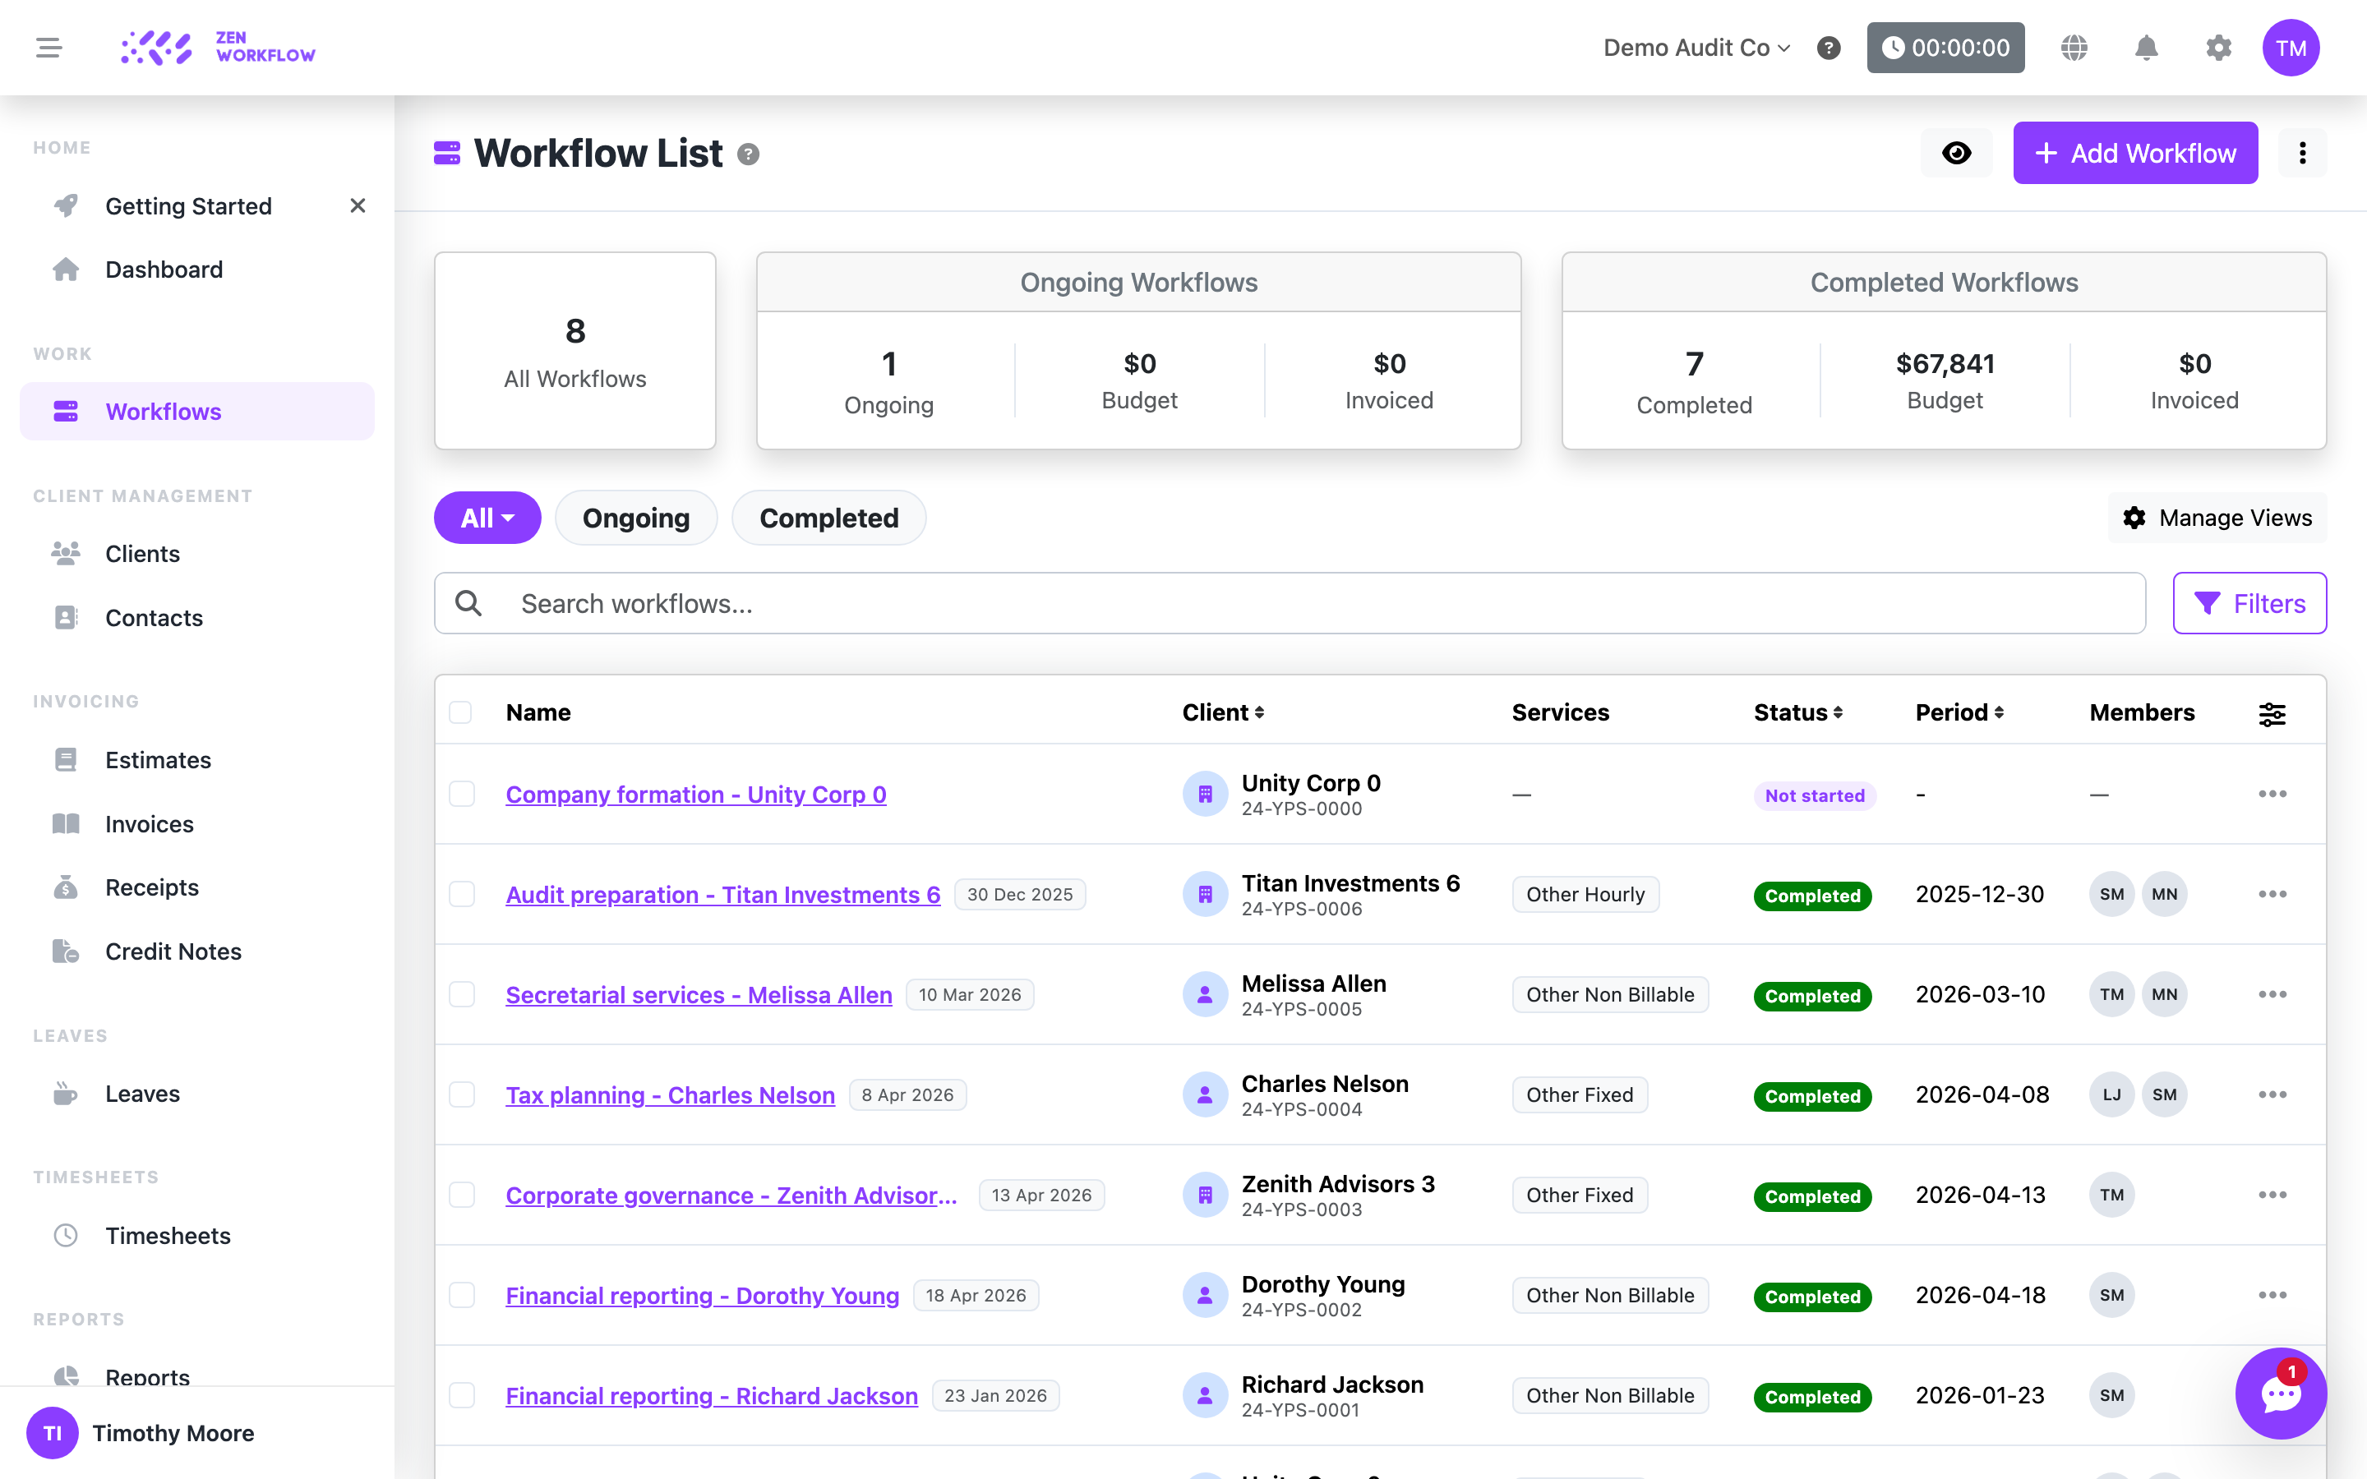Open the chat support bubble
2367x1479 pixels.
pyautogui.click(x=2281, y=1393)
